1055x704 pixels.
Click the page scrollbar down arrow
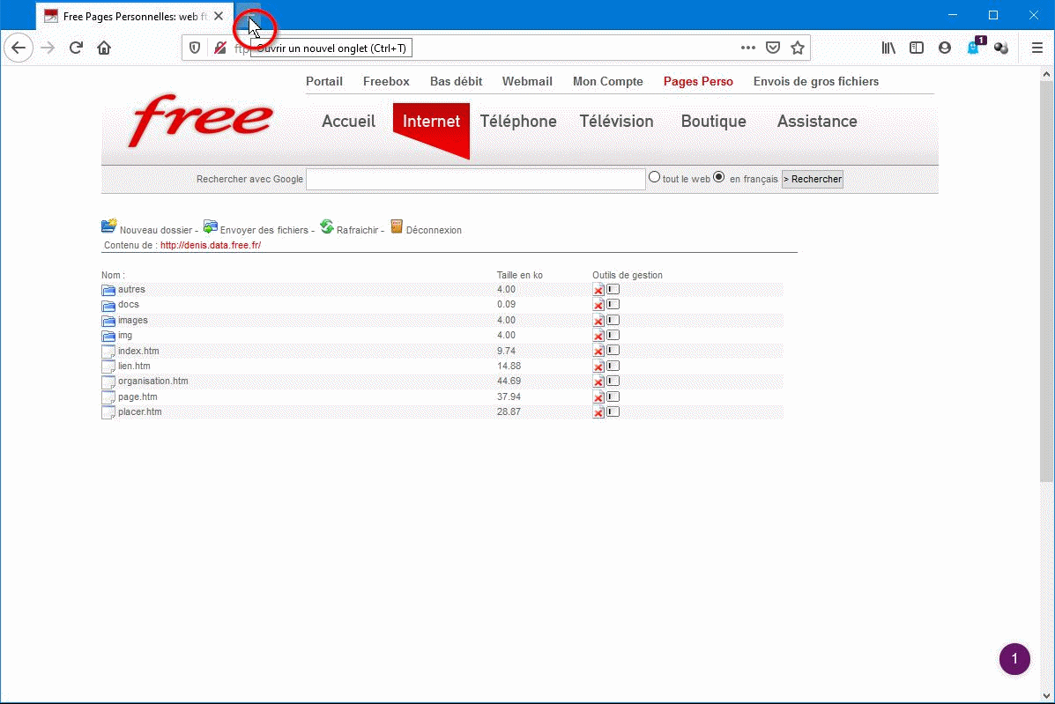coord(1046,695)
